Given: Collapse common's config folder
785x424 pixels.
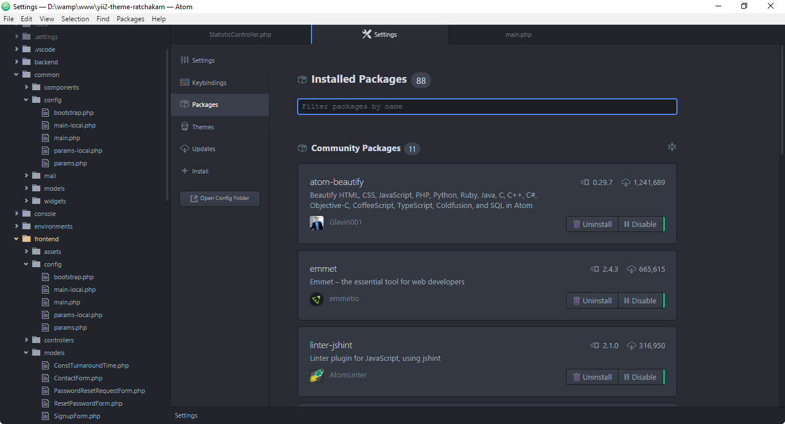Looking at the screenshot, I should pos(26,100).
